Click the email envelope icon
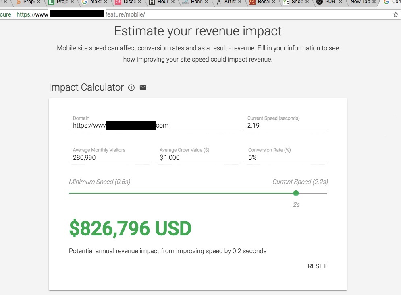The width and height of the screenshot is (401, 295). click(143, 87)
